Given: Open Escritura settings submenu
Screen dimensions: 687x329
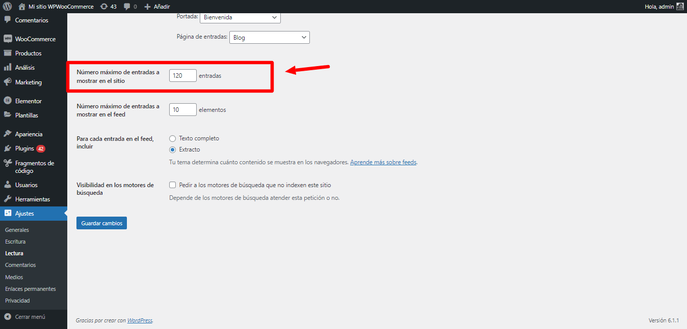Looking at the screenshot, I should [x=15, y=242].
